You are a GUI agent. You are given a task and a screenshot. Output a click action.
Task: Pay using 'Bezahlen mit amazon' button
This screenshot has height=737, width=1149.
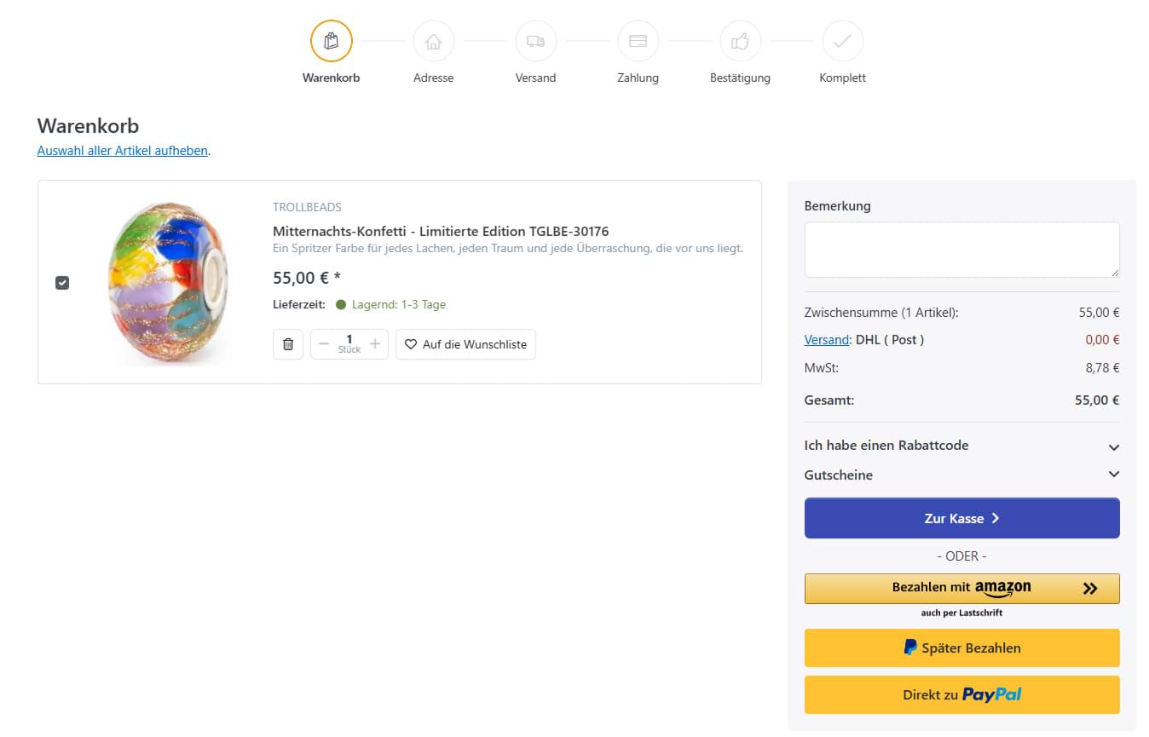coord(961,588)
